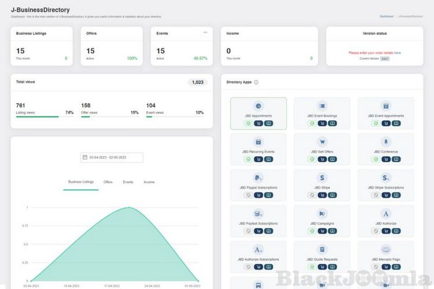This screenshot has width=434, height=289.
Task: Open the date range picker above the chart
Action: pos(112,157)
